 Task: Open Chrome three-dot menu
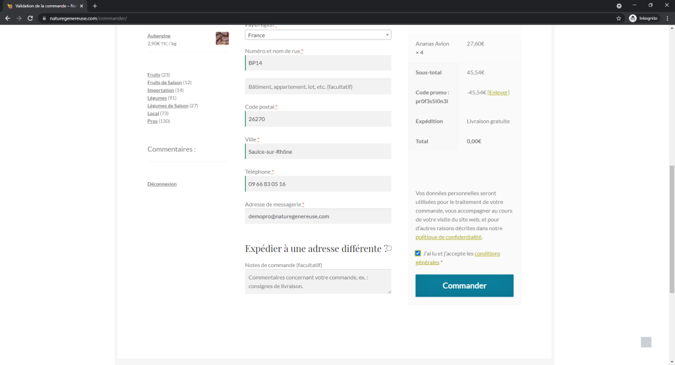(x=667, y=18)
